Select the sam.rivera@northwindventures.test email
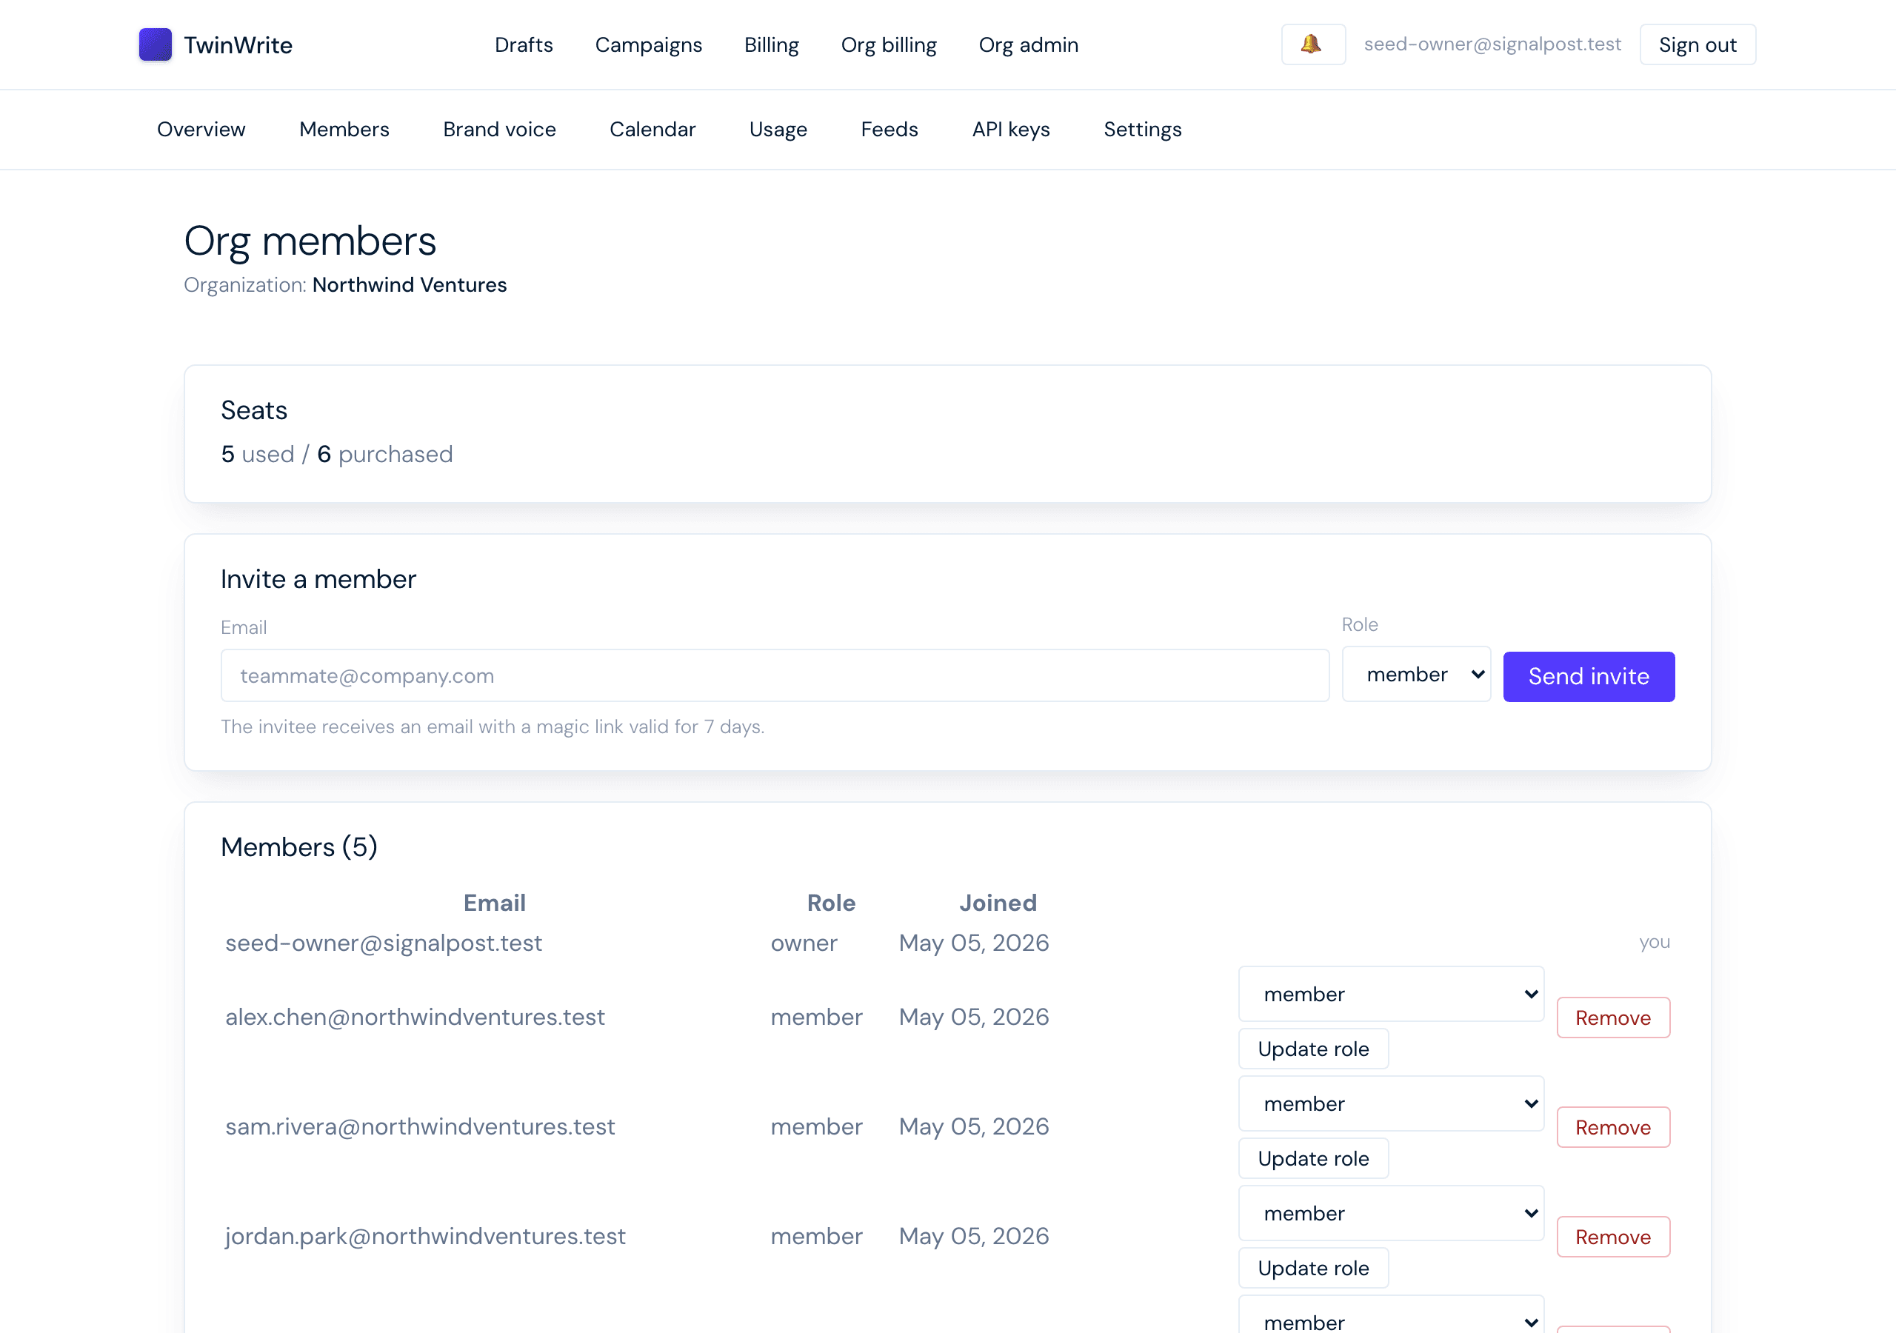This screenshot has height=1333, width=1896. tap(419, 1126)
